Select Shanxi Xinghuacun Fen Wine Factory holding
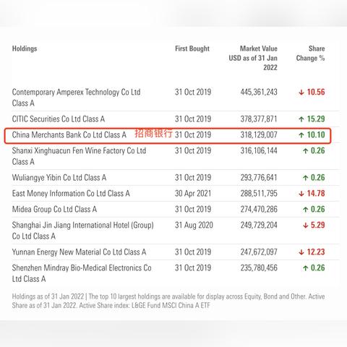This screenshot has width=347, height=347. 79,156
